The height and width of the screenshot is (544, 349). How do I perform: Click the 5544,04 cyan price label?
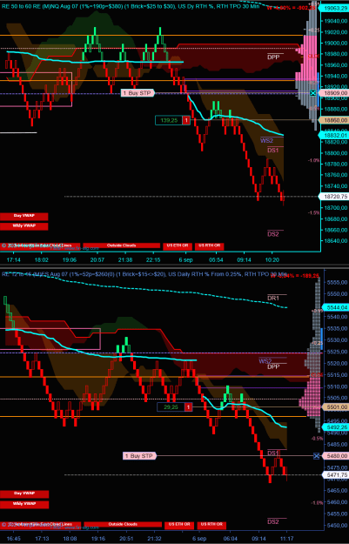335,307
